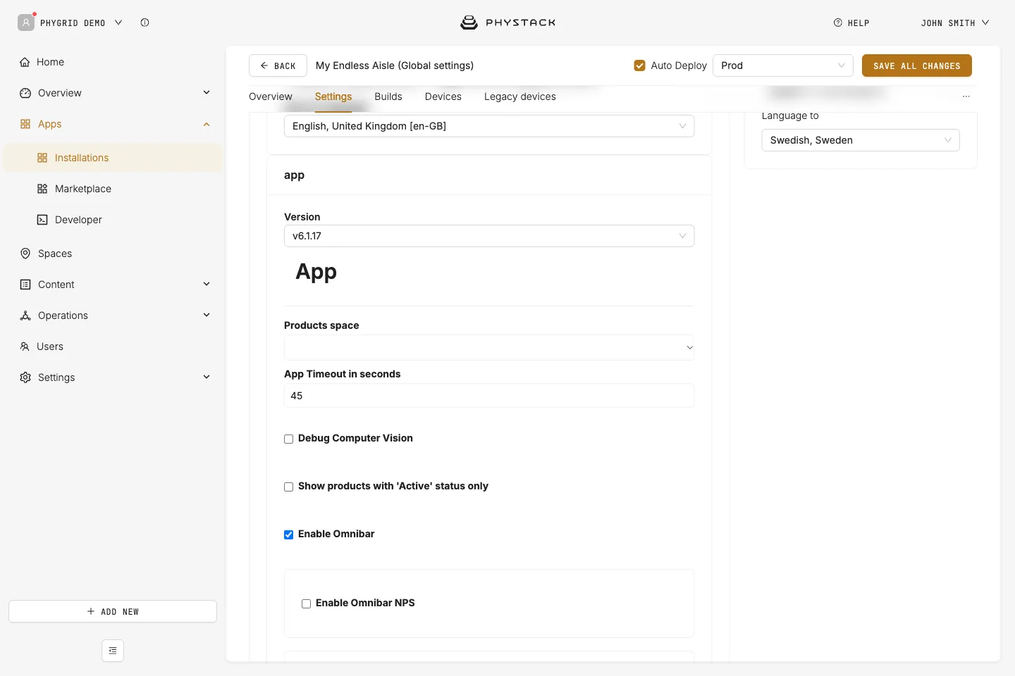
Task: Open the Prod environment dropdown
Action: tap(783, 65)
